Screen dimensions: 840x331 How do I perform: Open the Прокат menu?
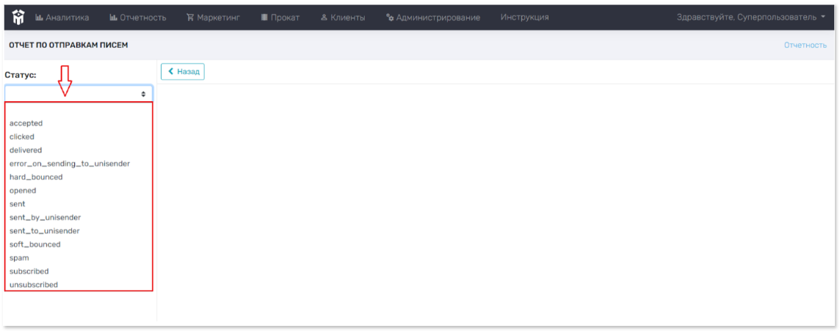tap(280, 17)
